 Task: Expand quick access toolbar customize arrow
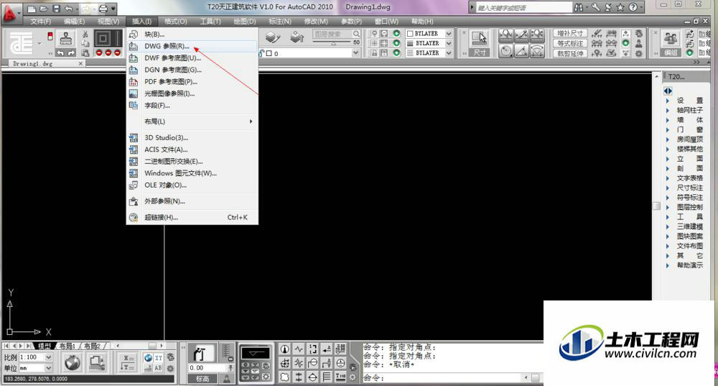(x=113, y=8)
